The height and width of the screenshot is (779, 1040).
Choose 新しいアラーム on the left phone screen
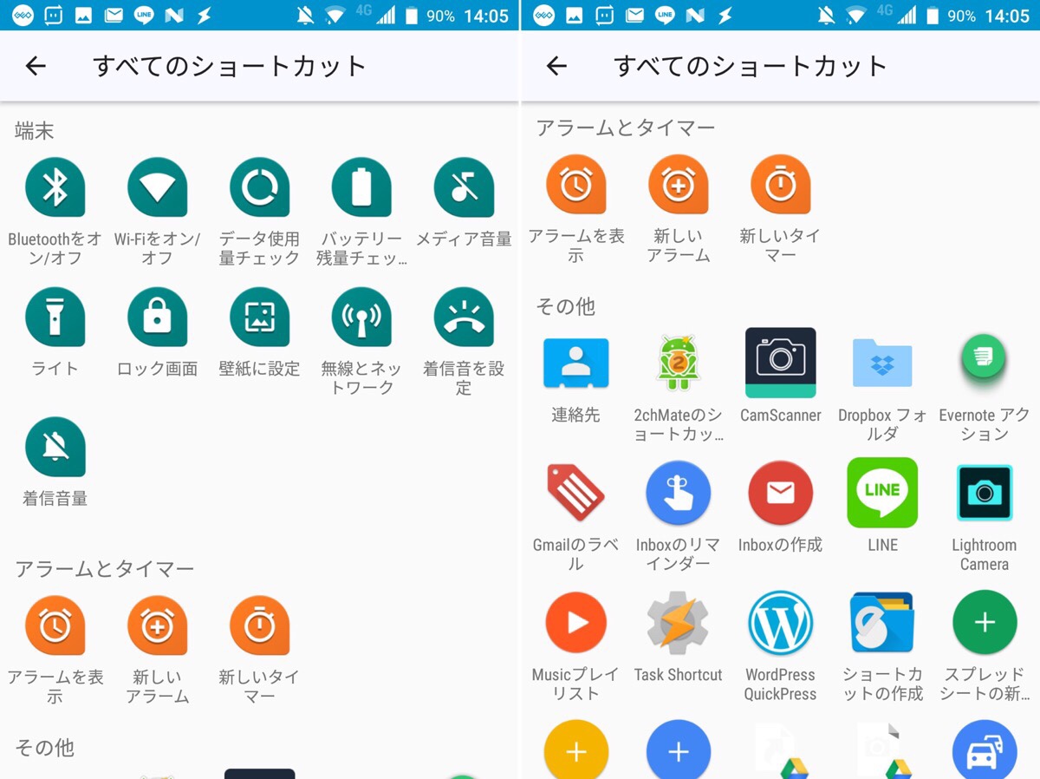pyautogui.click(x=158, y=625)
